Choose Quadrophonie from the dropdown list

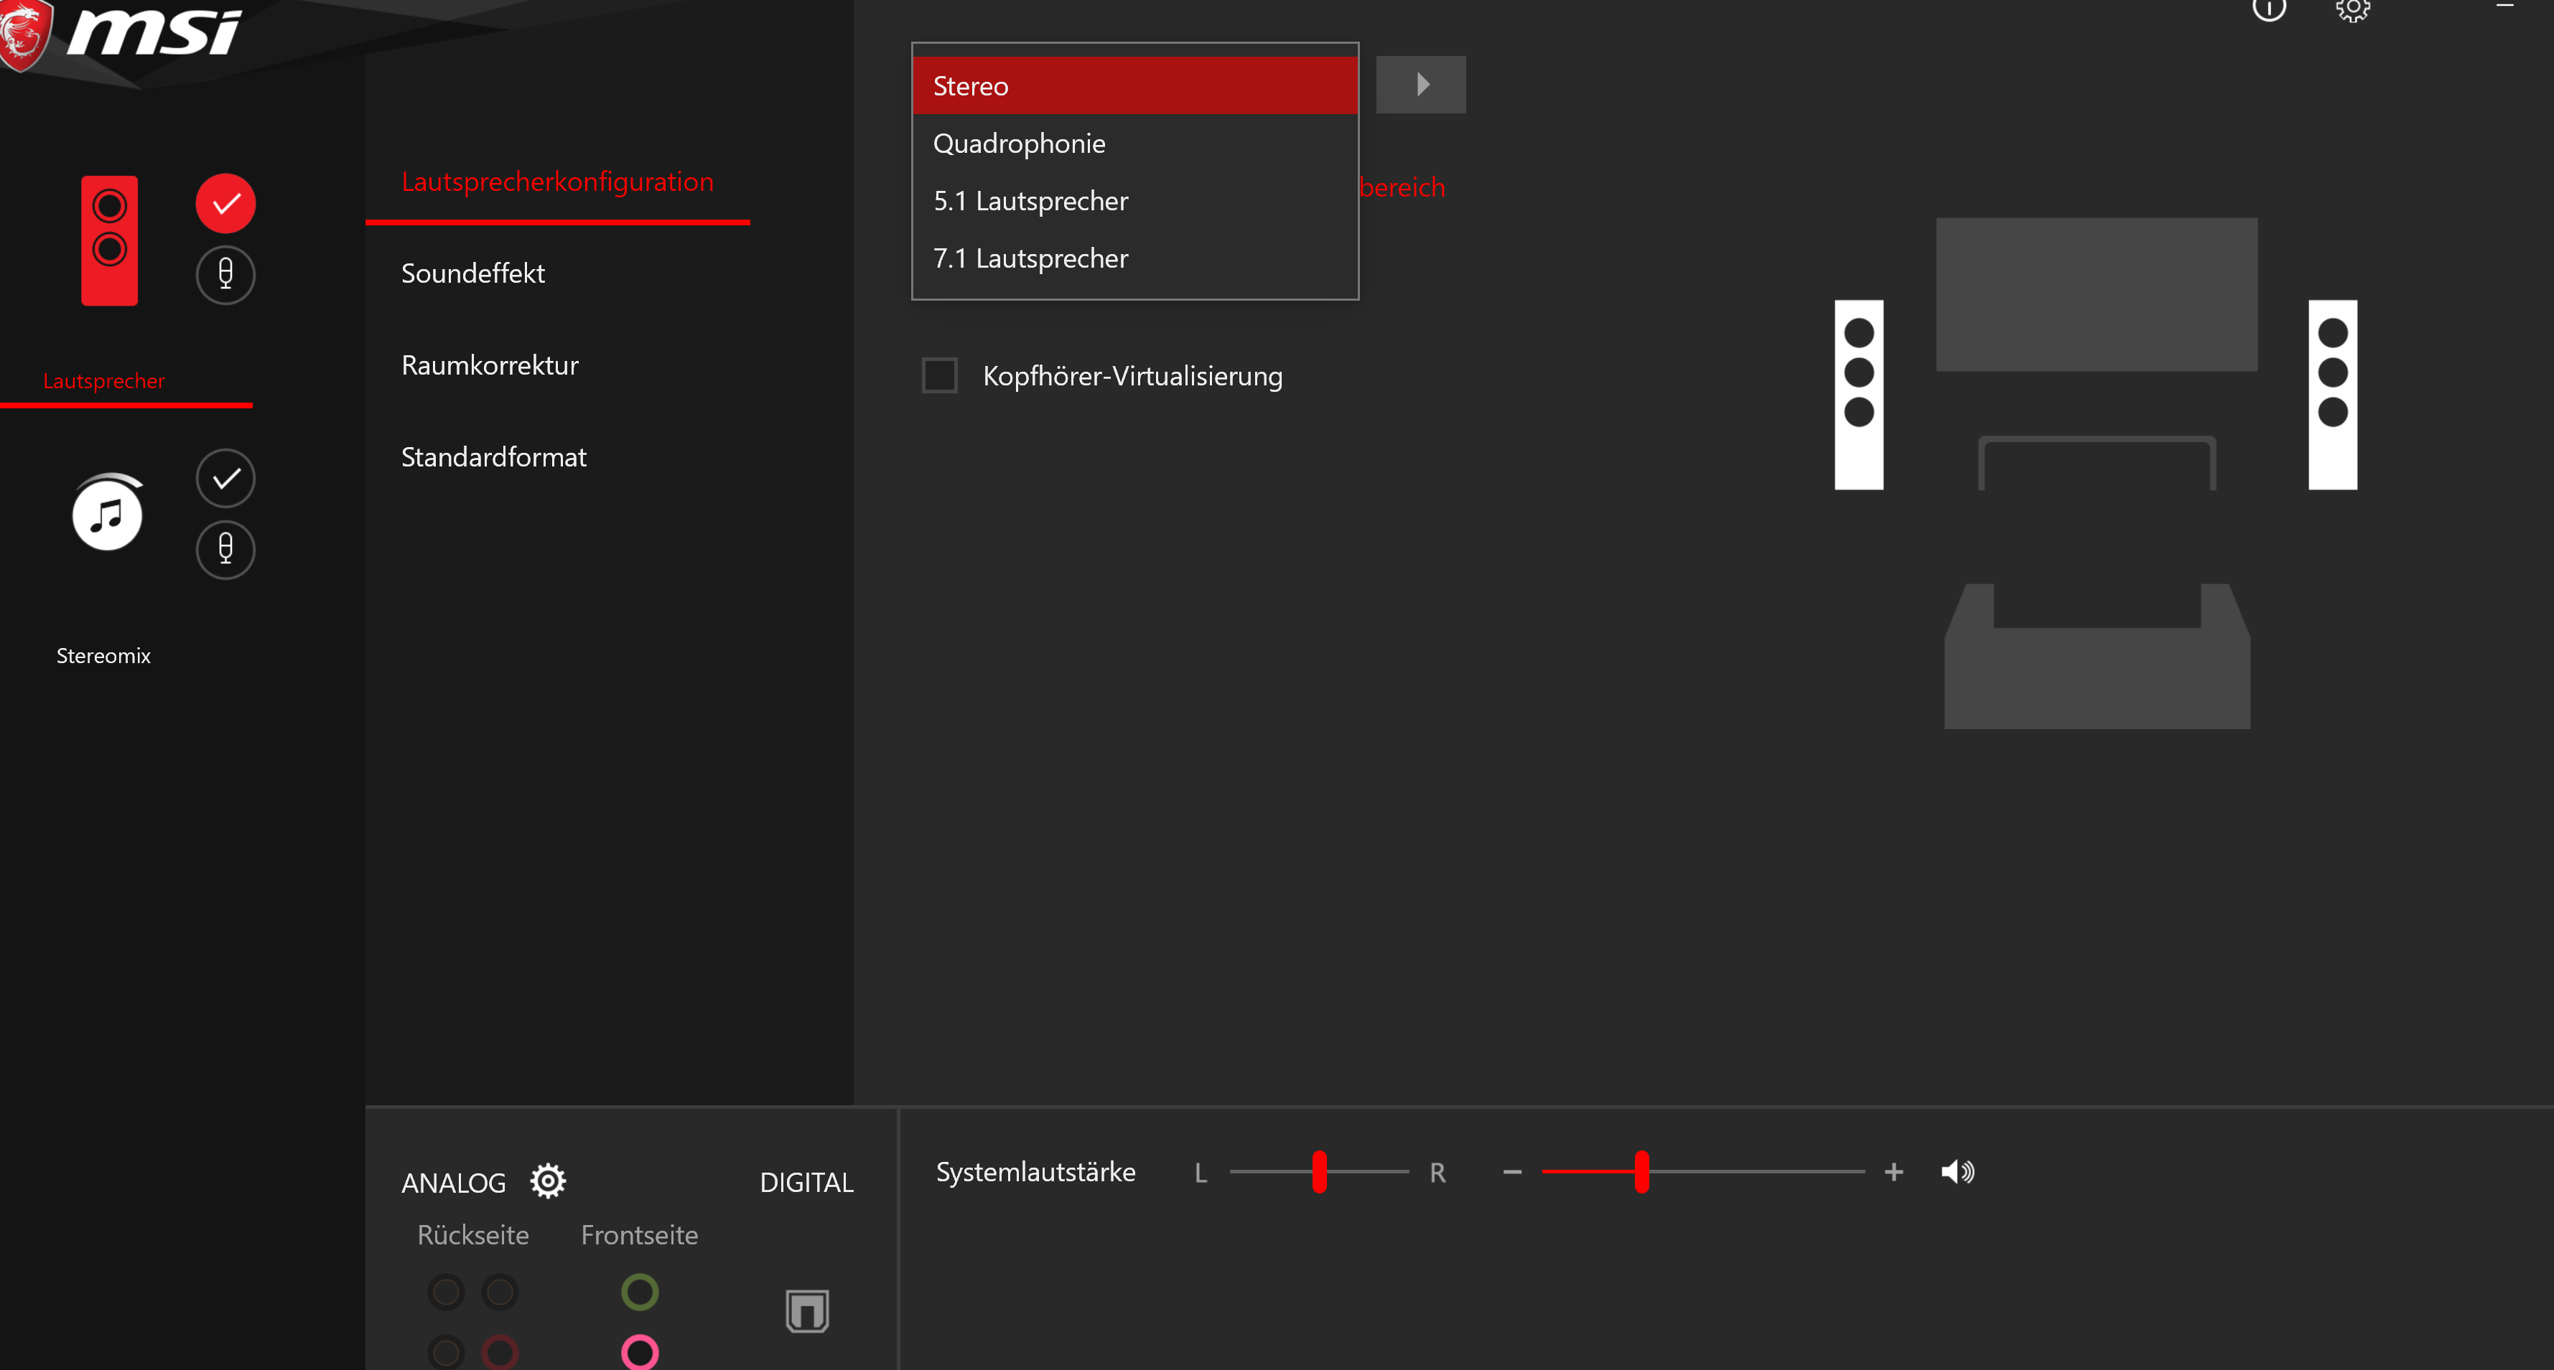(x=1018, y=144)
